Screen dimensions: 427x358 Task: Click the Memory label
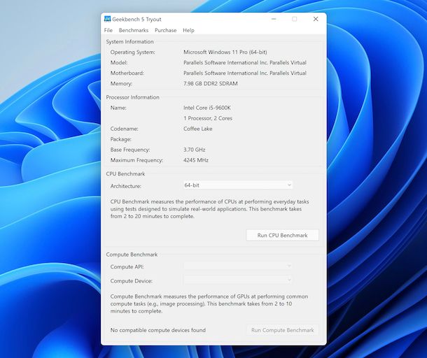pos(121,83)
